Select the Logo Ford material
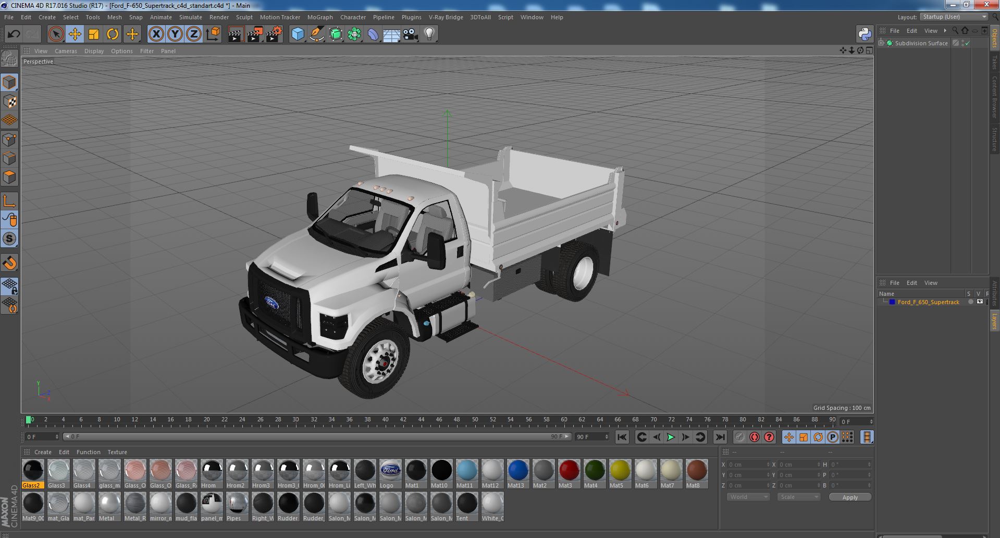Image resolution: width=1000 pixels, height=538 pixels. [x=391, y=474]
